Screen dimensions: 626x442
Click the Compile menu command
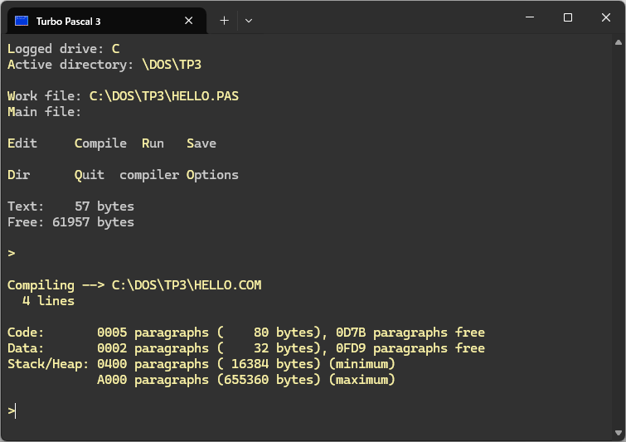pos(100,143)
